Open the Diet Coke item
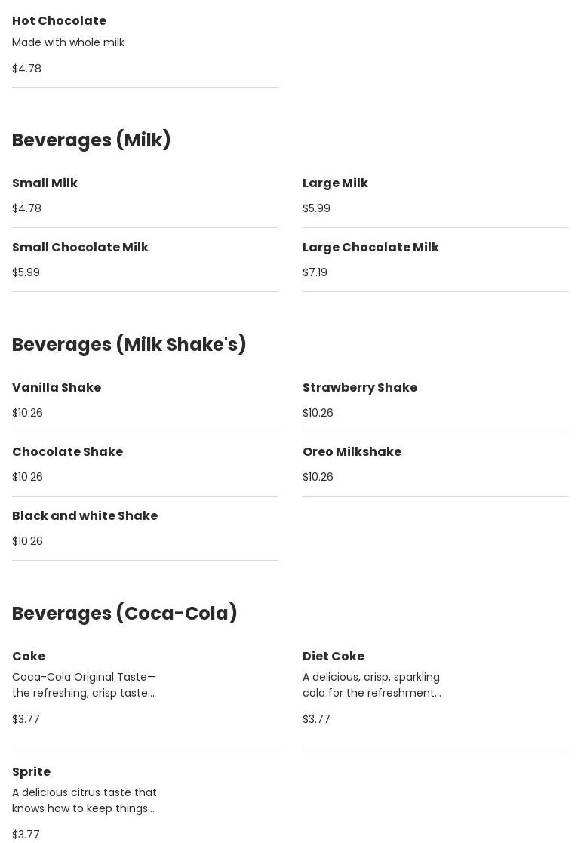This screenshot has height=843, width=581. click(x=334, y=657)
